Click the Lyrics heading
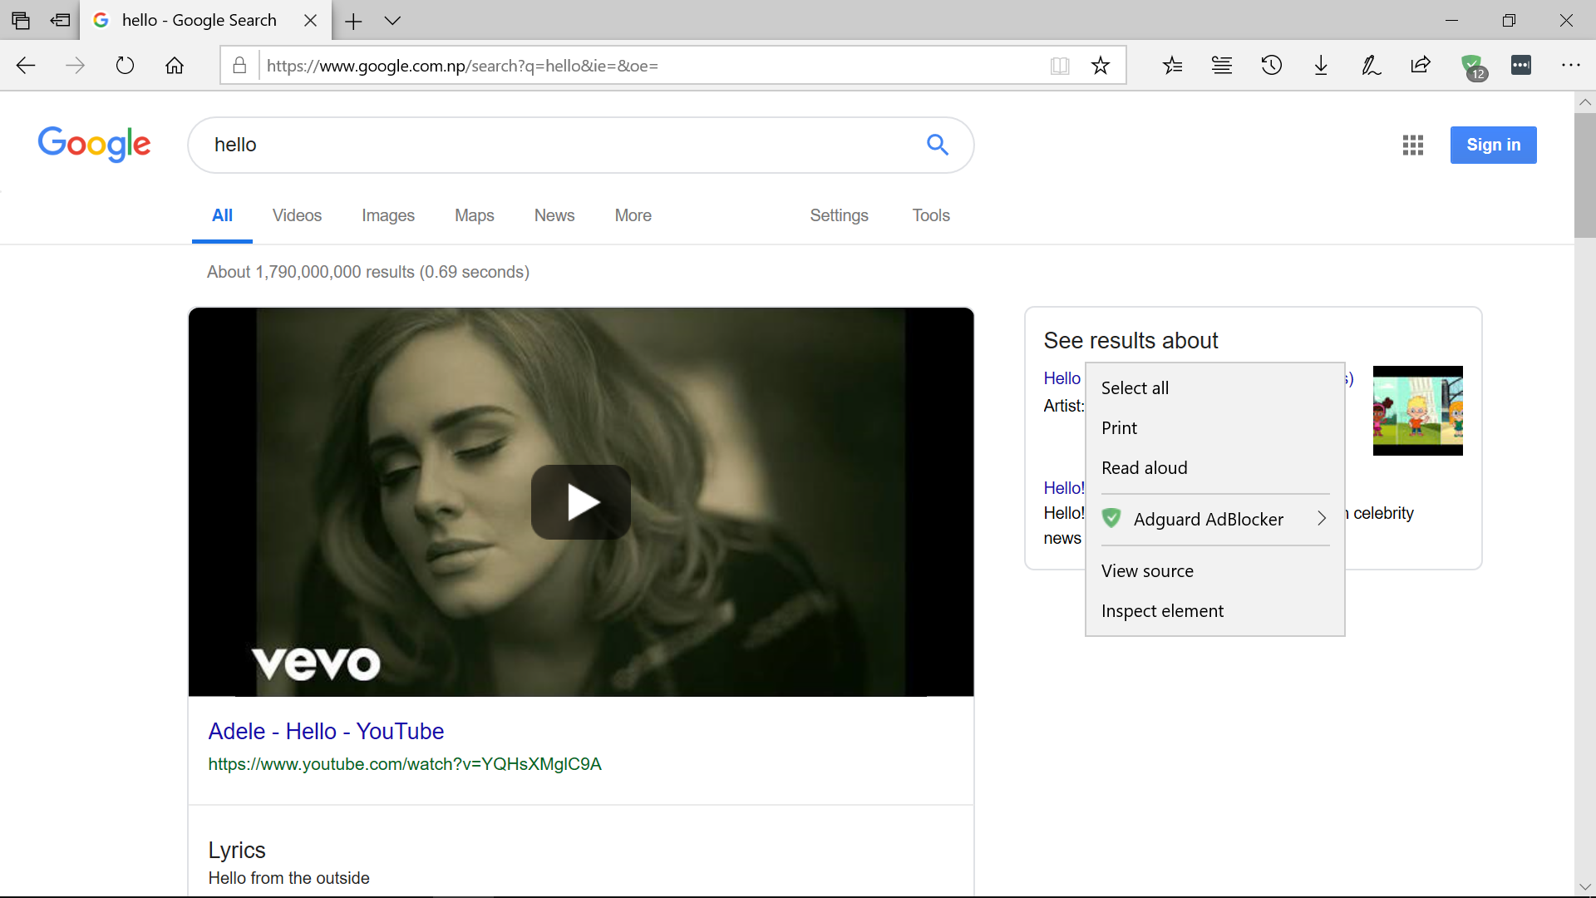Image resolution: width=1596 pixels, height=898 pixels. [237, 851]
